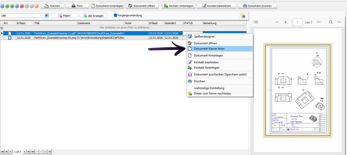Image resolution: width=347 pixels, height=155 pixels.
Task: Click the database settings icon above the viewer
Action: click(x=243, y=16)
